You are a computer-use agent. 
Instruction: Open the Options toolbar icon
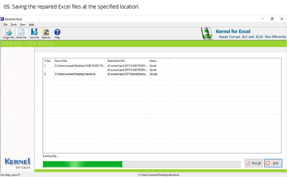pyautogui.click(x=46, y=33)
